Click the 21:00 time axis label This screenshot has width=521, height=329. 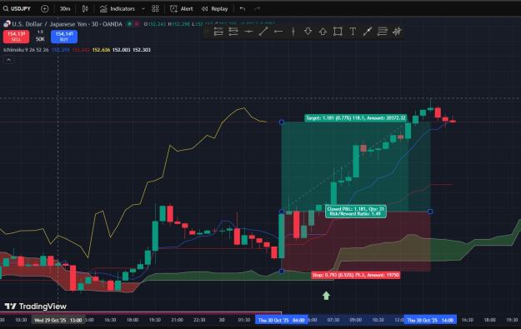177,320
